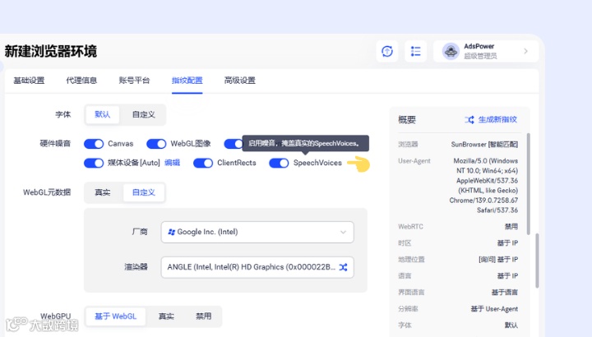This screenshot has height=337, width=592.
Task: Click the summary panel inner scrollbar
Action: (x=528, y=184)
